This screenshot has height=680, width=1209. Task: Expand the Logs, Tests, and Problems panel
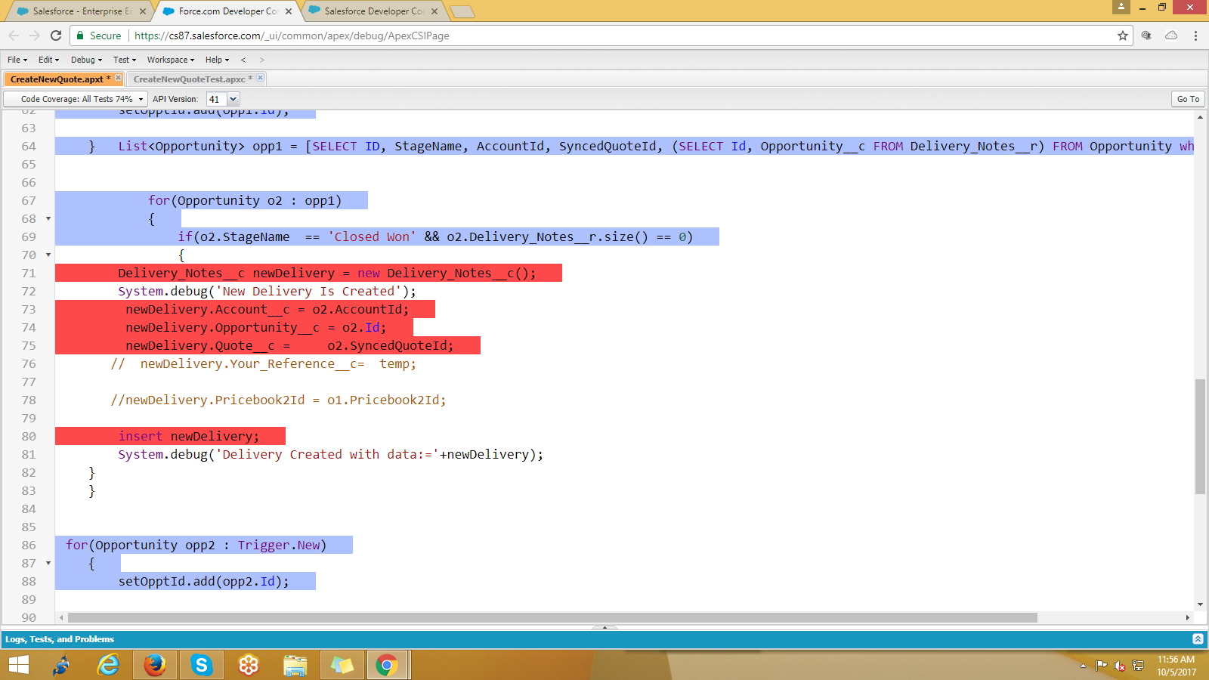[1196, 639]
